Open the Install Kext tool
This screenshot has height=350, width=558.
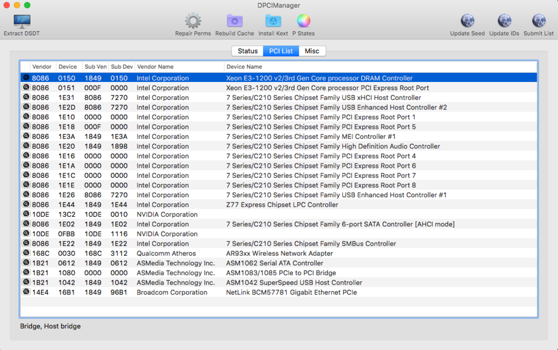pos(273,22)
